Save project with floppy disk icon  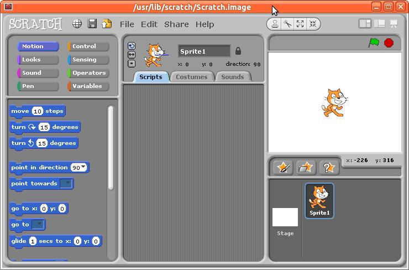tap(92, 24)
